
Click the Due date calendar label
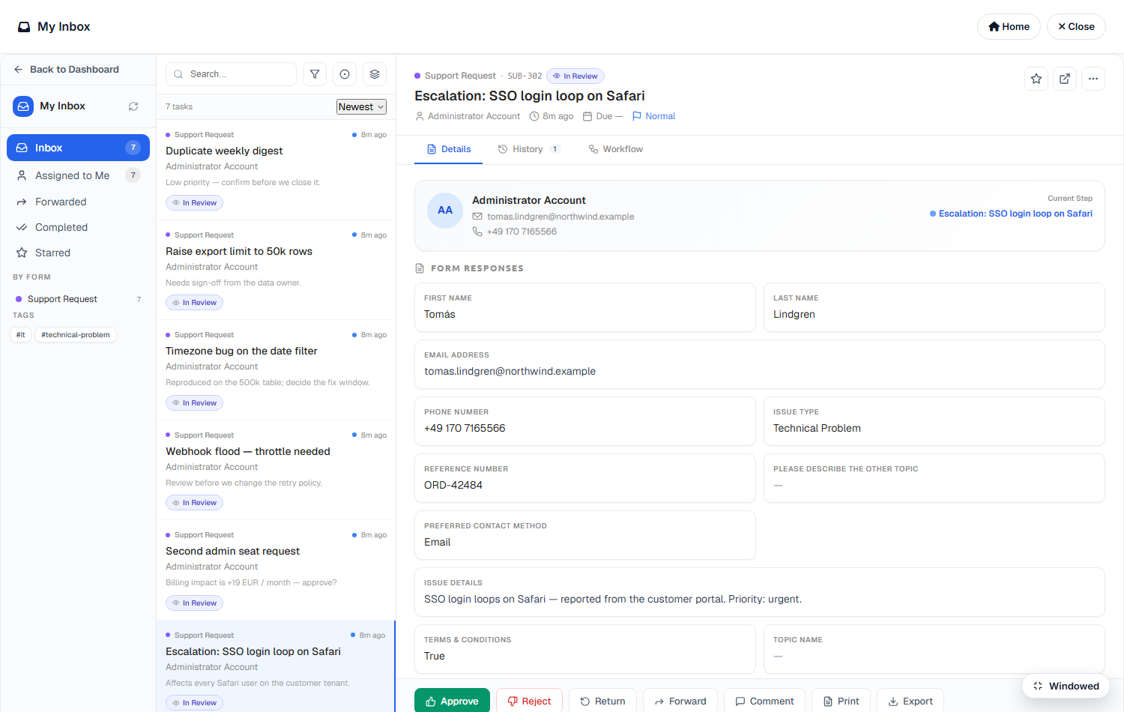[x=602, y=116]
